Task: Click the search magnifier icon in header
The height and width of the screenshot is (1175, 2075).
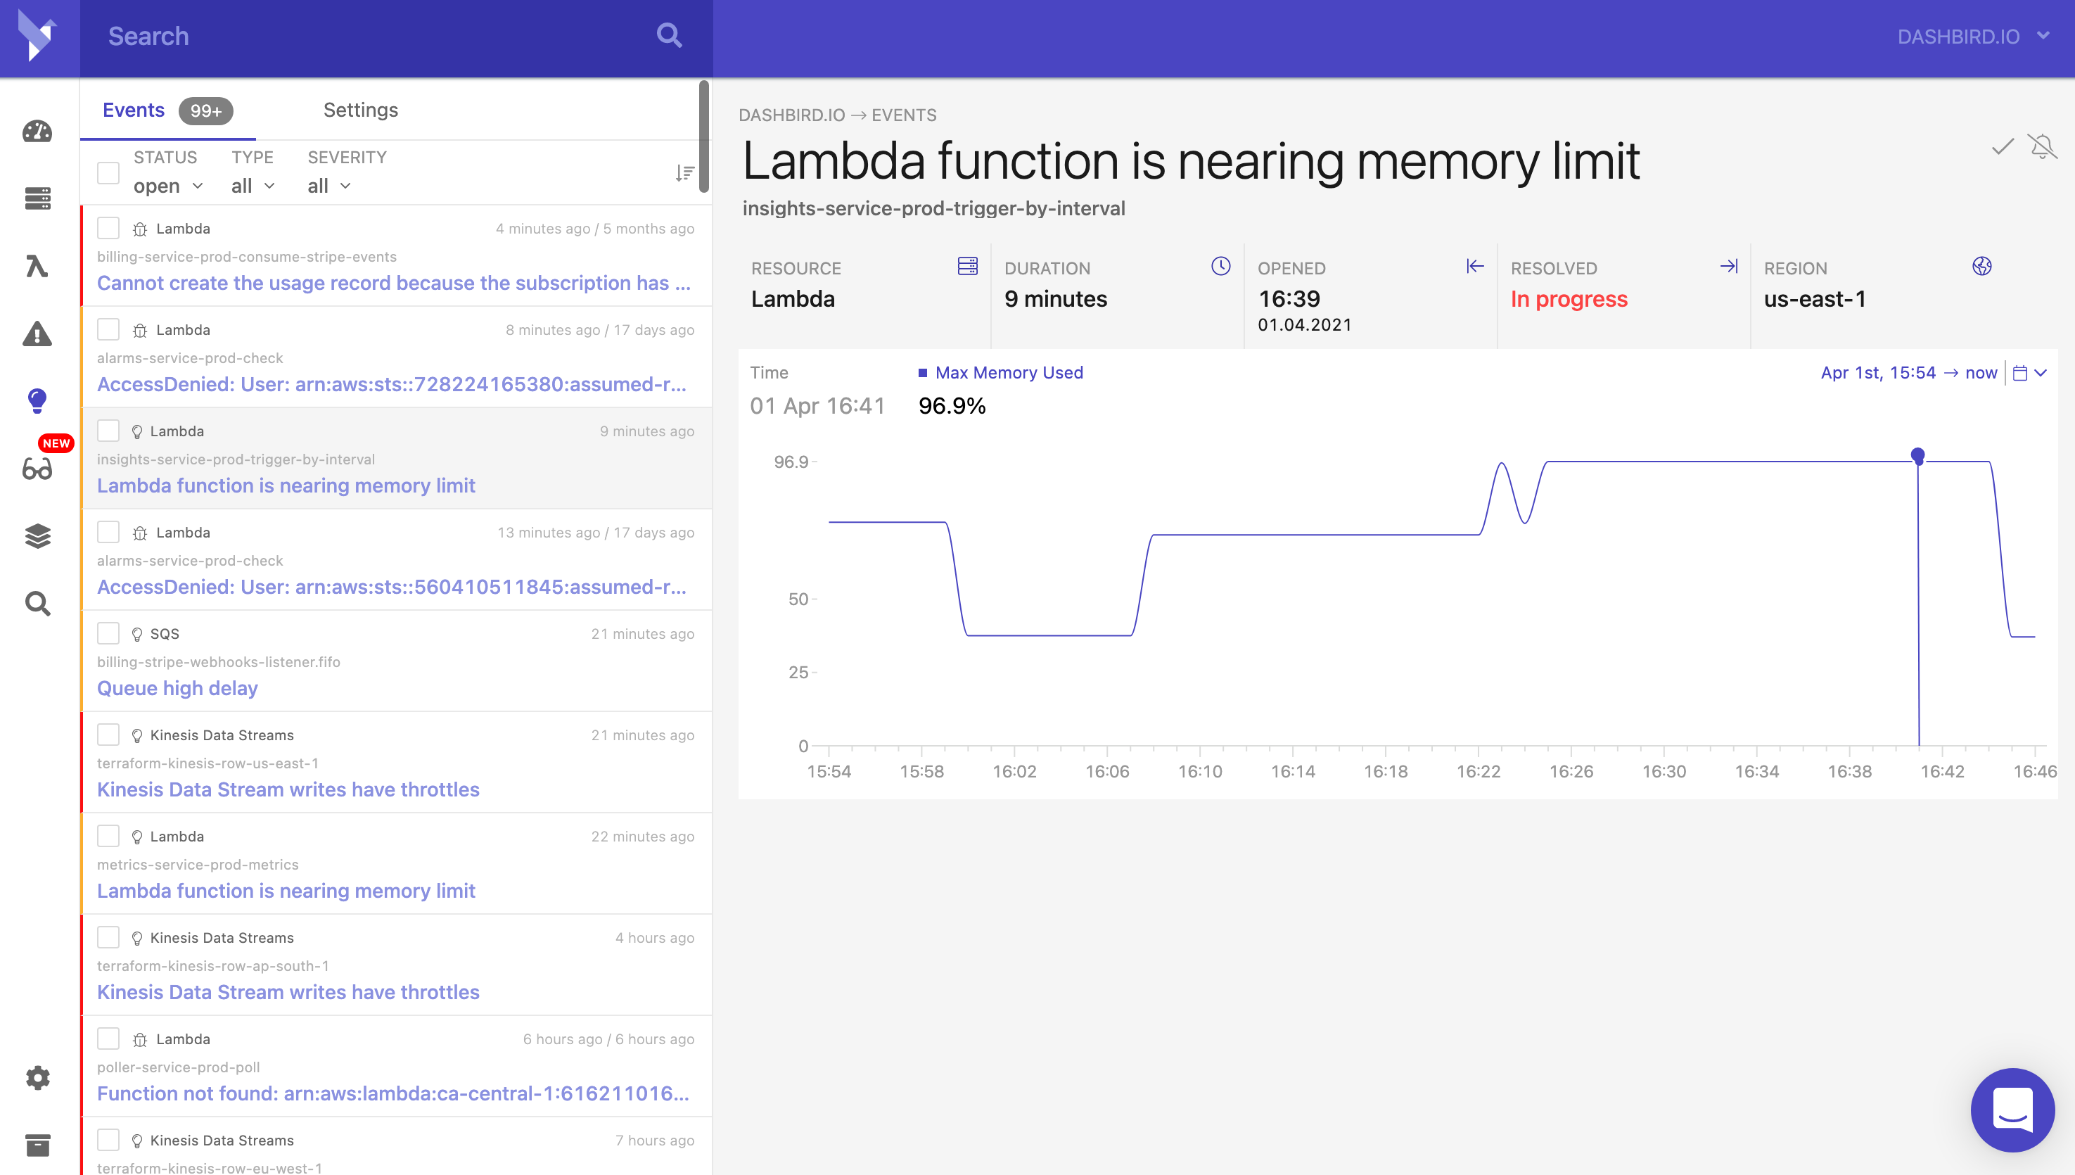Action: pyautogui.click(x=669, y=35)
